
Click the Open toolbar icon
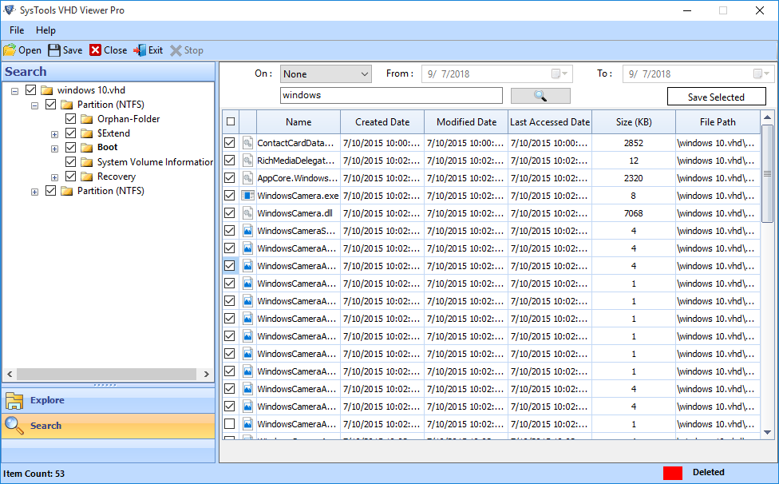coord(10,50)
